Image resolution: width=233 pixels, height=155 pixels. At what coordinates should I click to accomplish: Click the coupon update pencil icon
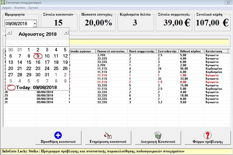click(x=108, y=135)
